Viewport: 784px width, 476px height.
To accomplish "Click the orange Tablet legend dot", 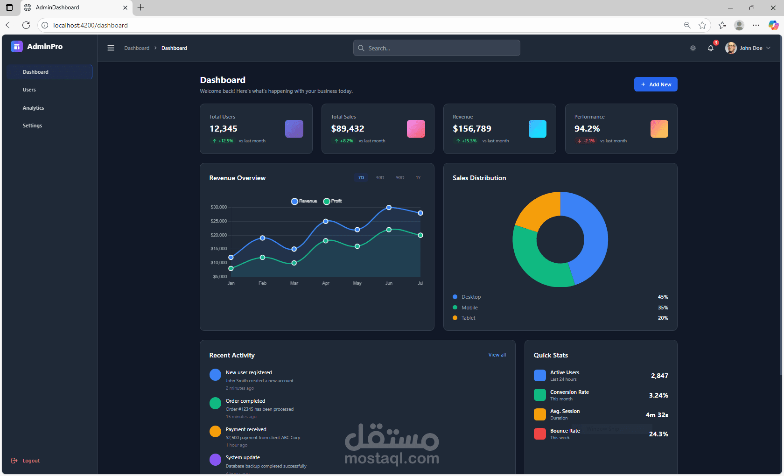I will (x=455, y=318).
